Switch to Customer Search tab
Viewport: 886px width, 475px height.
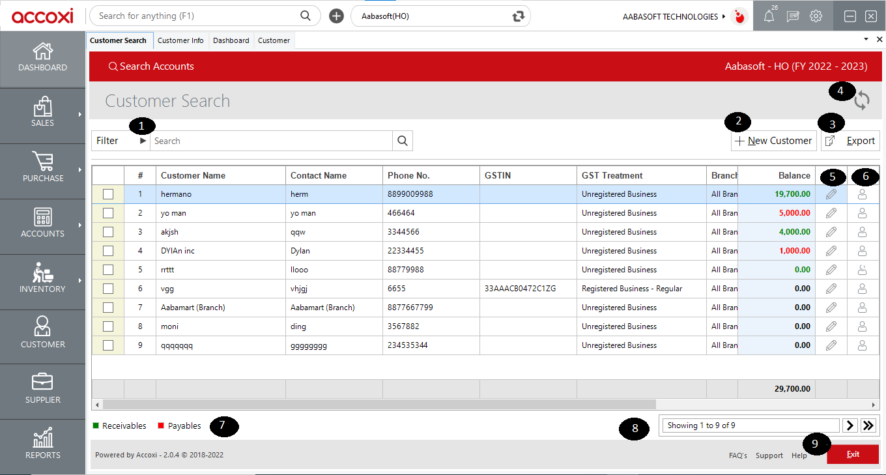[119, 40]
